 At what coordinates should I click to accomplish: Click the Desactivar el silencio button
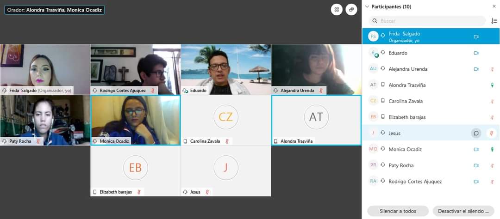(x=463, y=211)
